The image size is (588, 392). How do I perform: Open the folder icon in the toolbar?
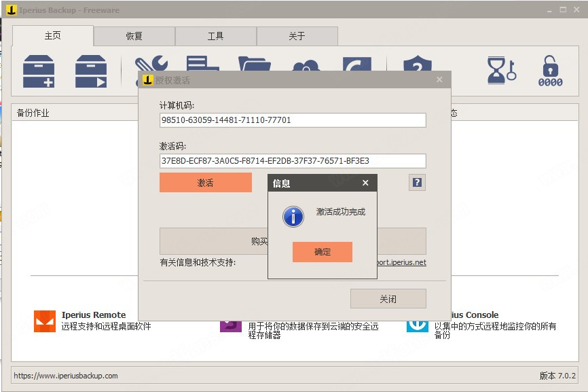click(x=254, y=63)
